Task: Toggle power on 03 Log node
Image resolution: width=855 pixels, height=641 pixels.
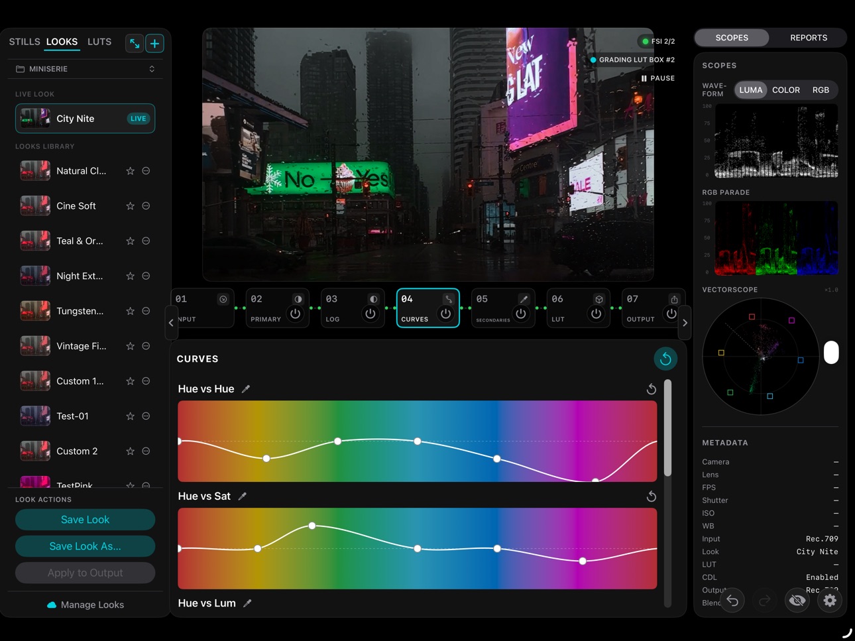Action: click(370, 314)
